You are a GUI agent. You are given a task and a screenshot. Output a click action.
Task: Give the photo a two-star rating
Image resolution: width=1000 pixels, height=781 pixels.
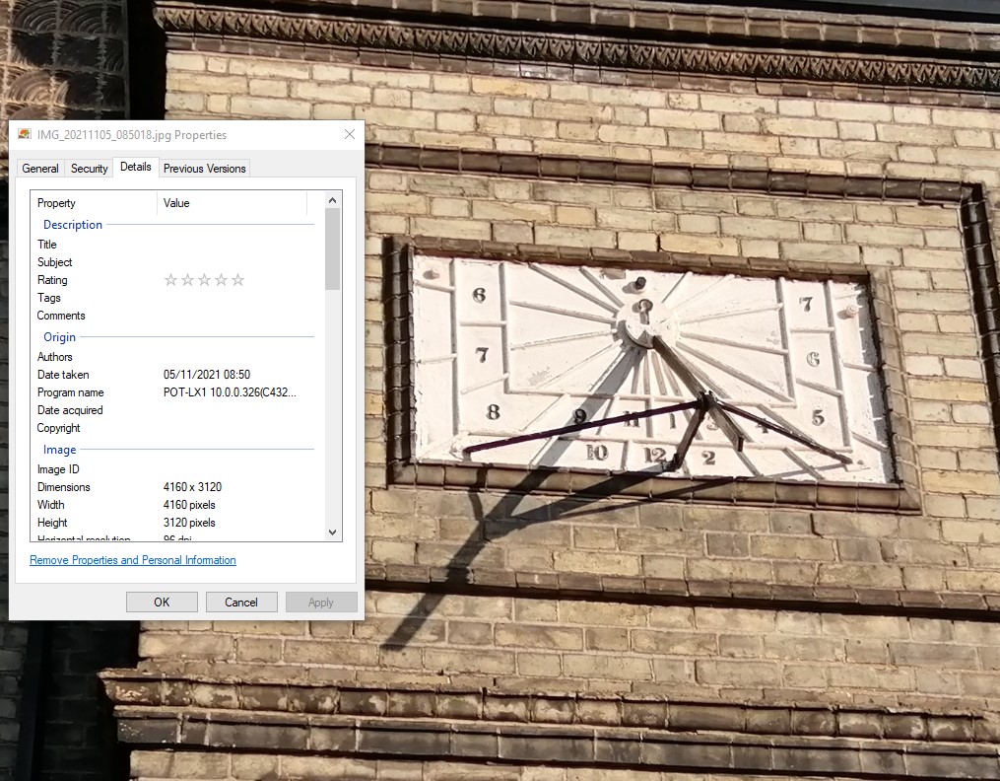pyautogui.click(x=187, y=280)
